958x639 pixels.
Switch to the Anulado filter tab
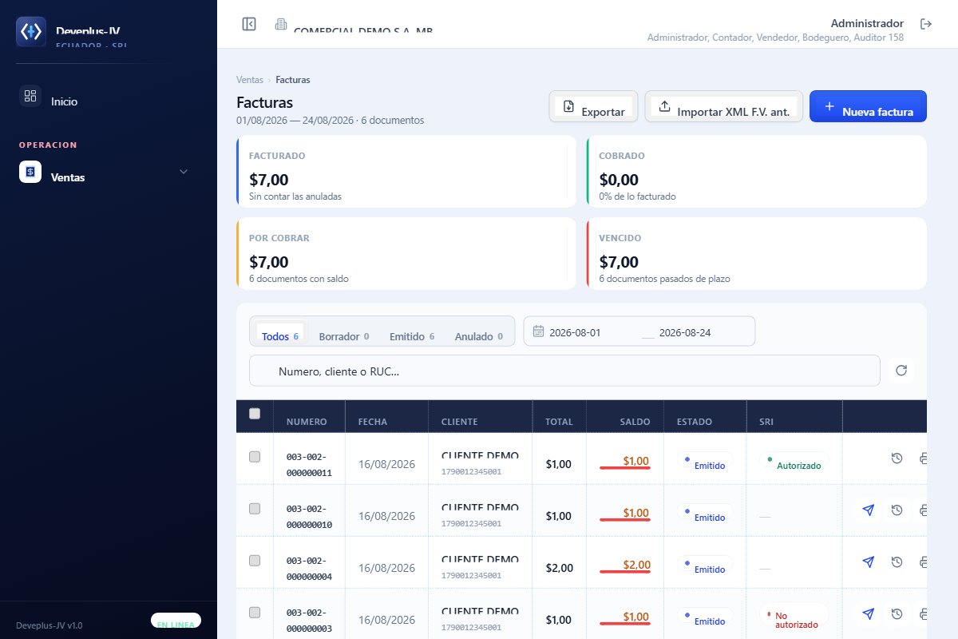(x=479, y=336)
